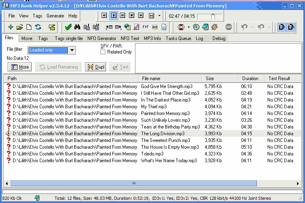Click the previous track playback button
This screenshot has height=203, width=305.
click(104, 15)
